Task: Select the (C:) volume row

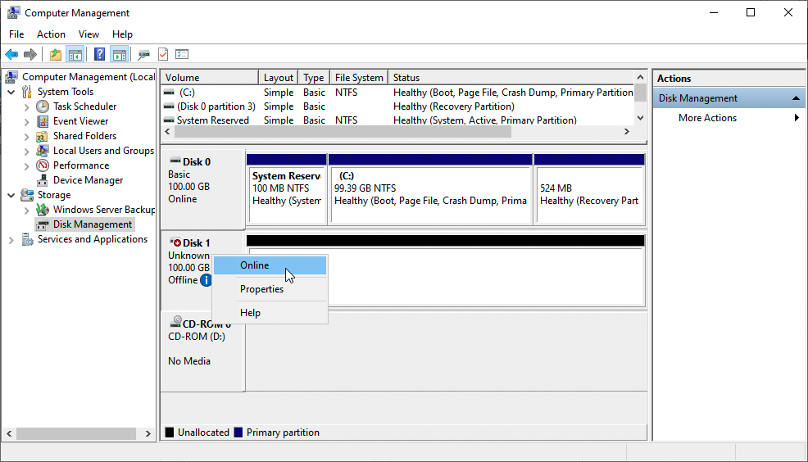Action: pyautogui.click(x=397, y=93)
